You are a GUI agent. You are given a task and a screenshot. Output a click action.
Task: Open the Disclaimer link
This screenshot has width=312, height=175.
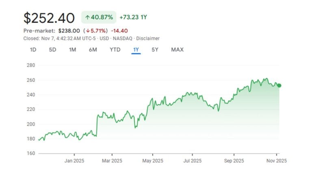point(148,38)
